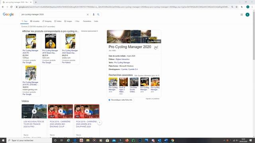The height and width of the screenshot is (143, 255).
Task: Switch to the Vidéos tab
Action: pos(58,21)
